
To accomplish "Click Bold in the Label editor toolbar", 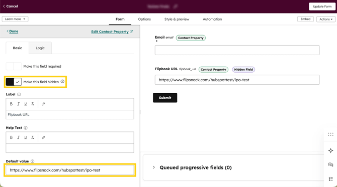I will 11,104.
